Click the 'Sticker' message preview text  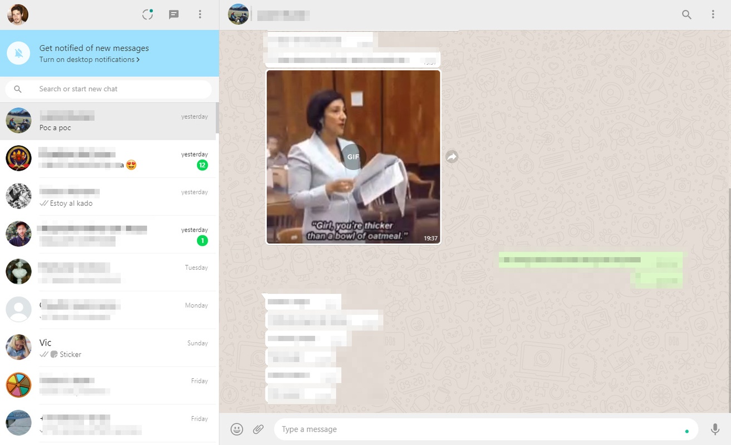[70, 354]
